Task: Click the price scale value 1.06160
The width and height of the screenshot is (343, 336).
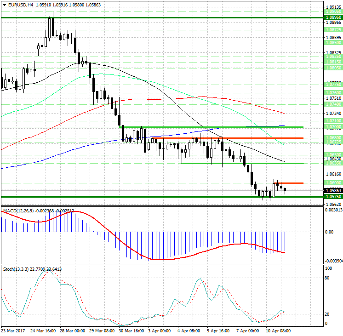Action: (333, 174)
